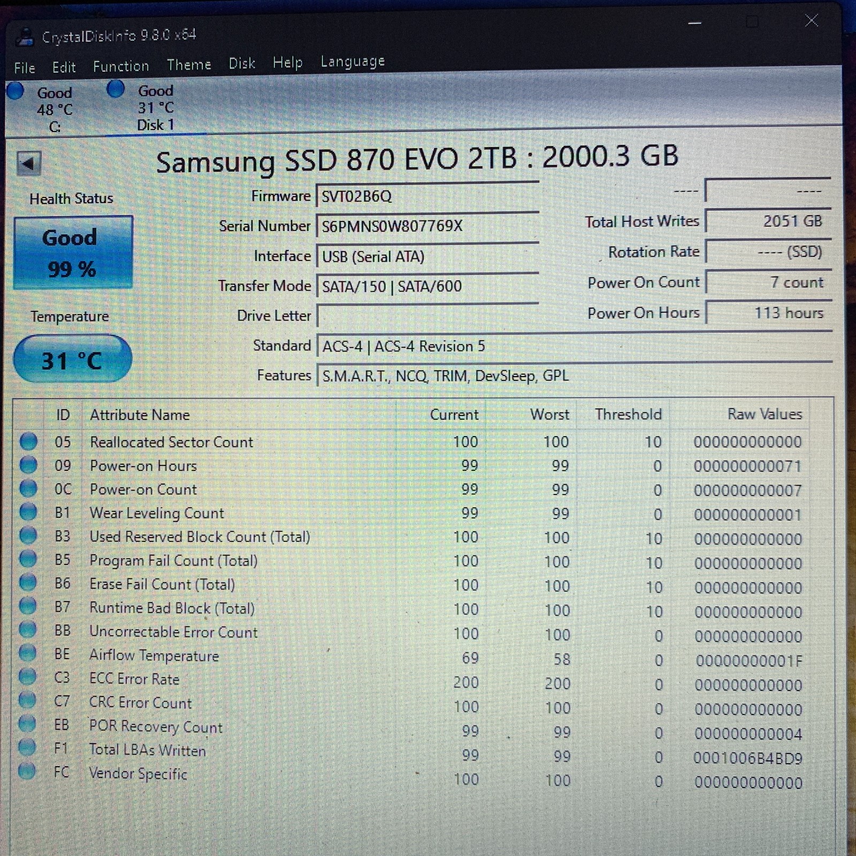Select the POR Recovery Count attribute name

[x=156, y=727]
